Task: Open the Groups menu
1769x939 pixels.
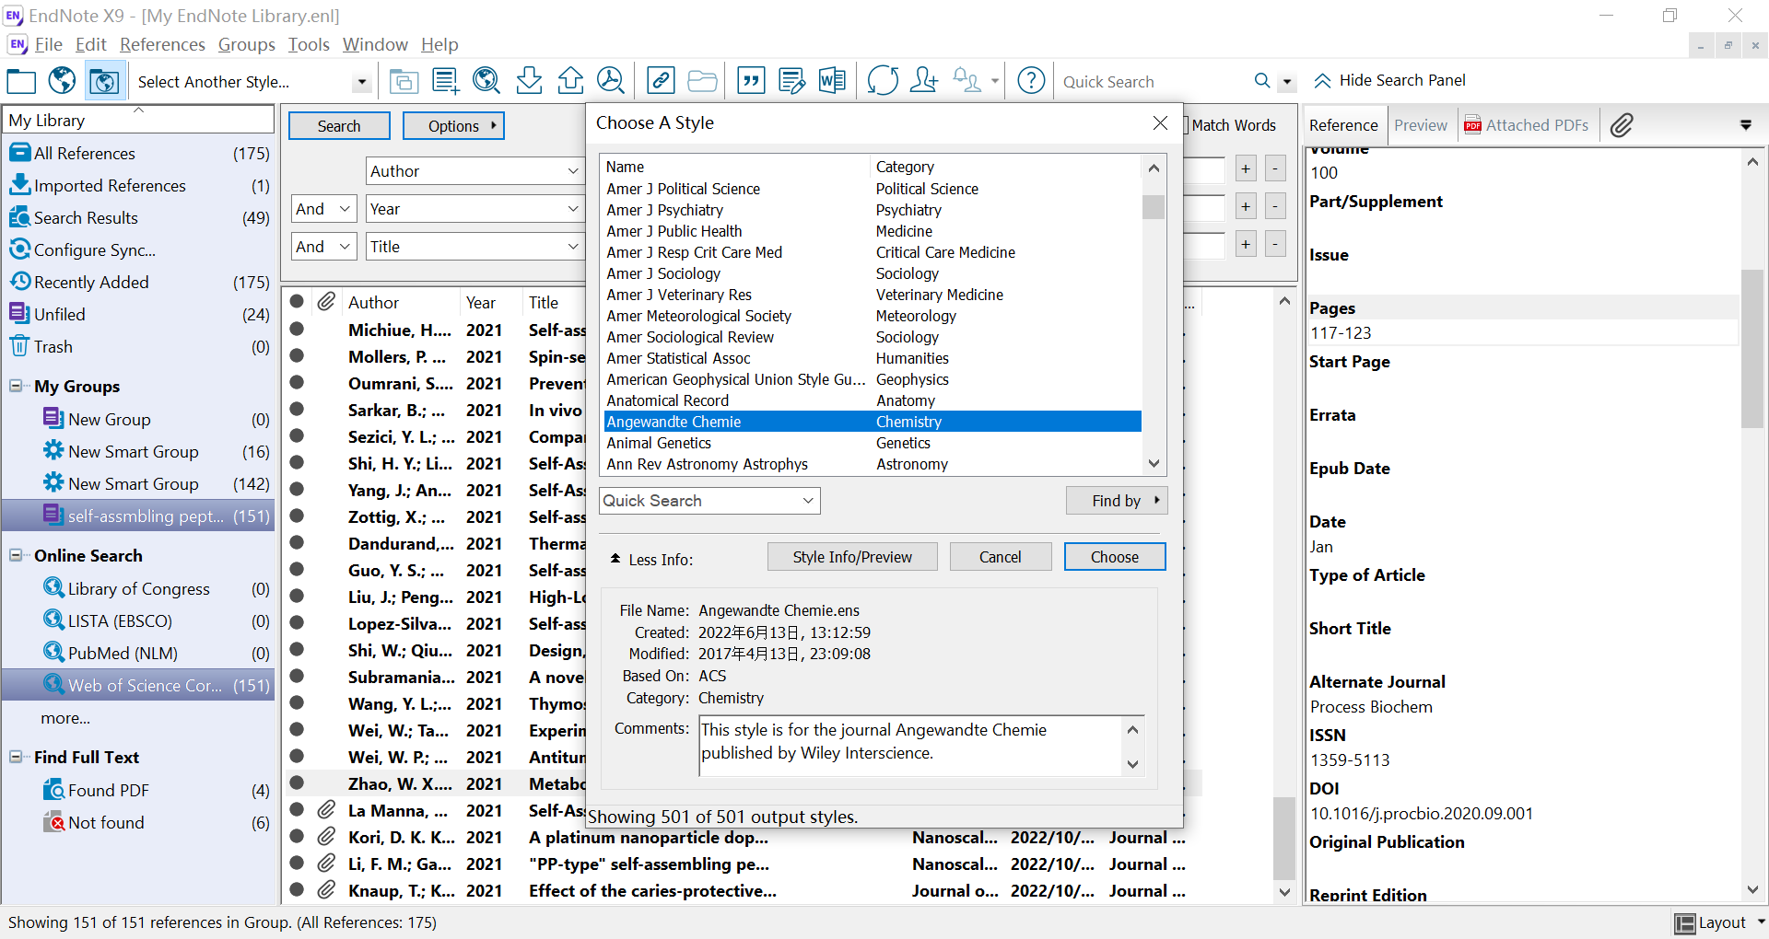Action: pos(246,44)
